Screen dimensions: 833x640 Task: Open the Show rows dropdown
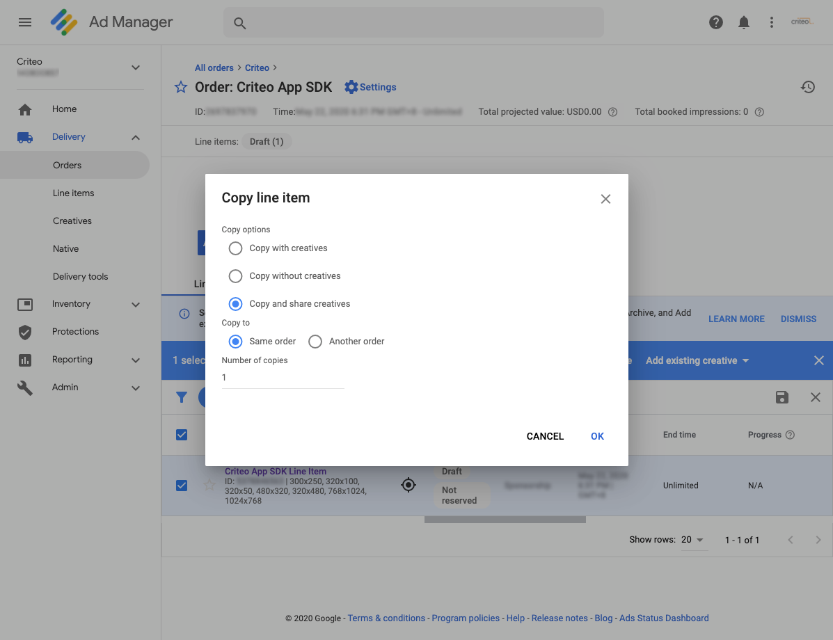693,540
